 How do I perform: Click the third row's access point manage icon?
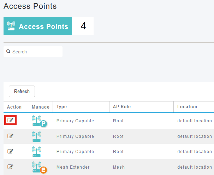coord(36,152)
